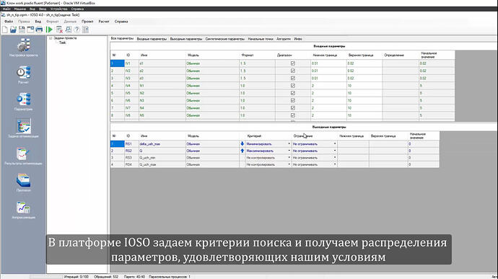Click the Модель cell Обычная for RS1

(x=212, y=143)
